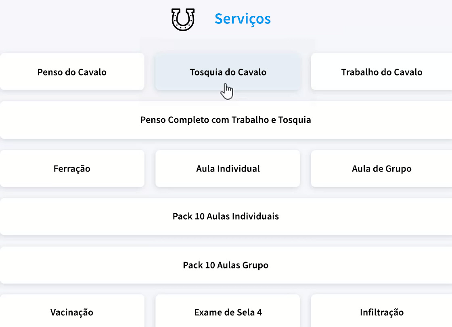This screenshot has width=452, height=327.
Task: Select the horseshoeing service Ferração
Action: point(71,168)
